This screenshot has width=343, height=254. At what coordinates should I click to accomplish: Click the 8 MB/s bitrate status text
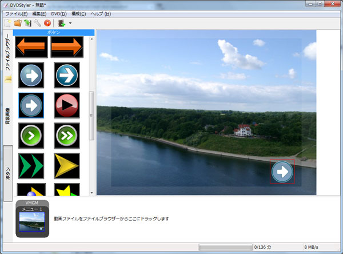(311, 248)
